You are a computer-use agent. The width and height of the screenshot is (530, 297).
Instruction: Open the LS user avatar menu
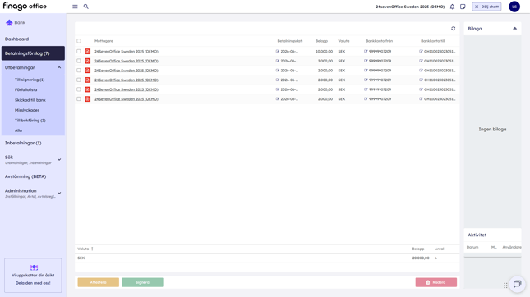click(514, 7)
